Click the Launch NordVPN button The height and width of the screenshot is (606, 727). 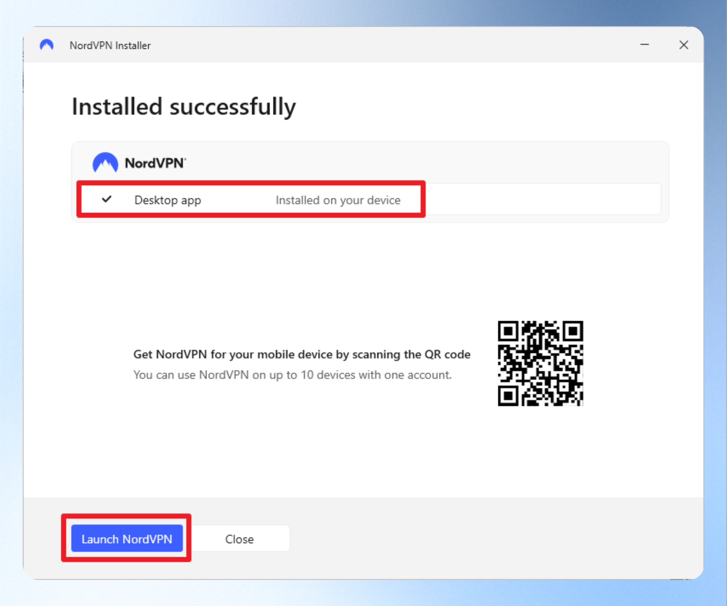point(127,538)
